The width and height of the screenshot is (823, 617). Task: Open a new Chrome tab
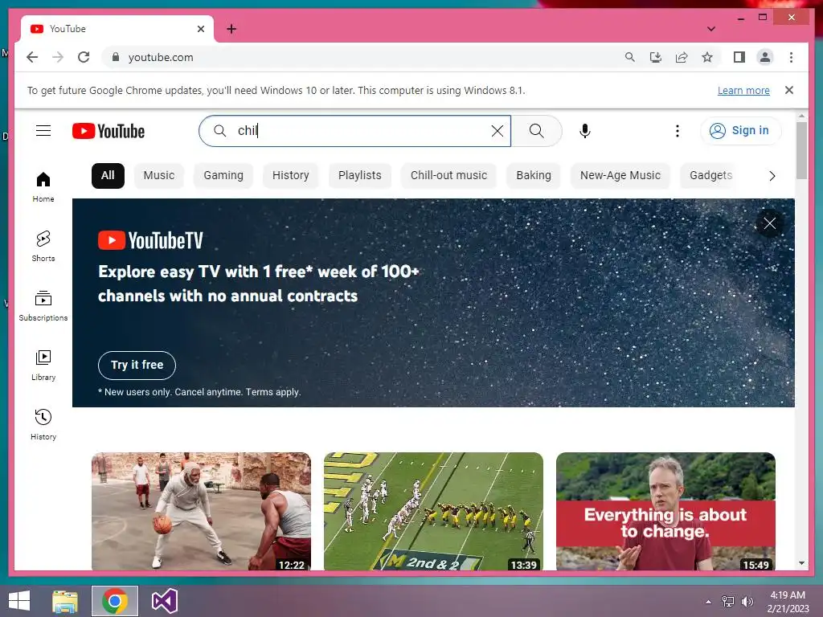pos(231,29)
